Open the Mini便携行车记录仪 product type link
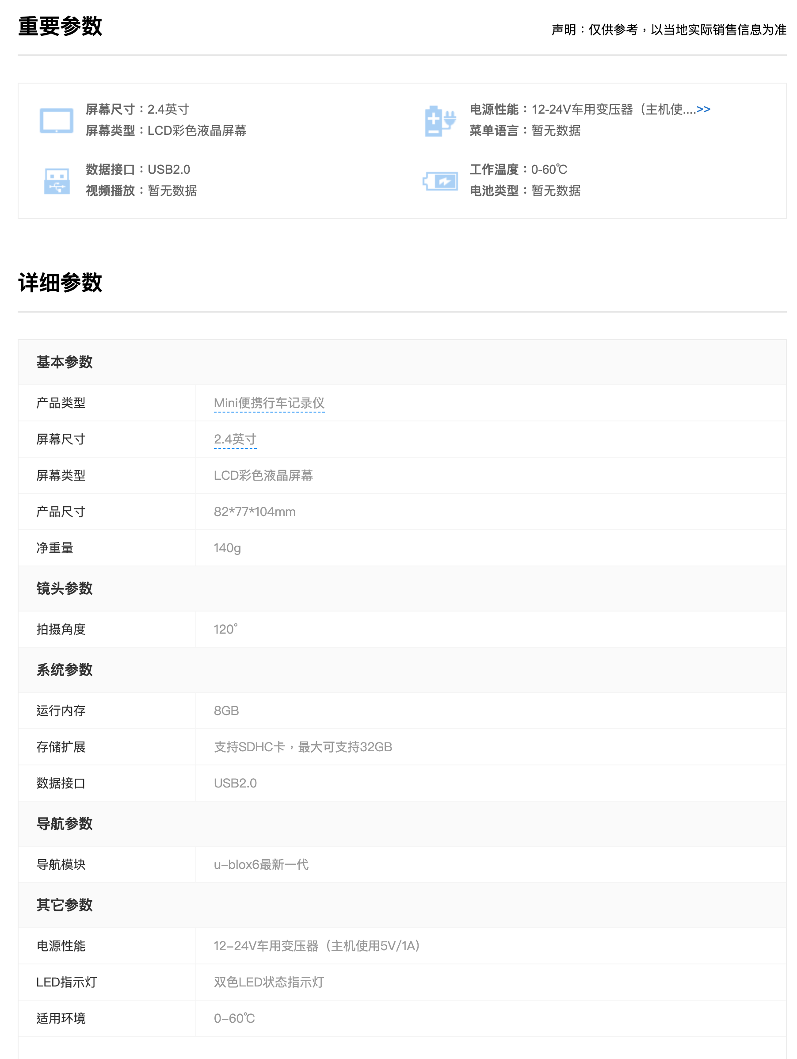Screen dimensions: 797x1059 [269, 403]
